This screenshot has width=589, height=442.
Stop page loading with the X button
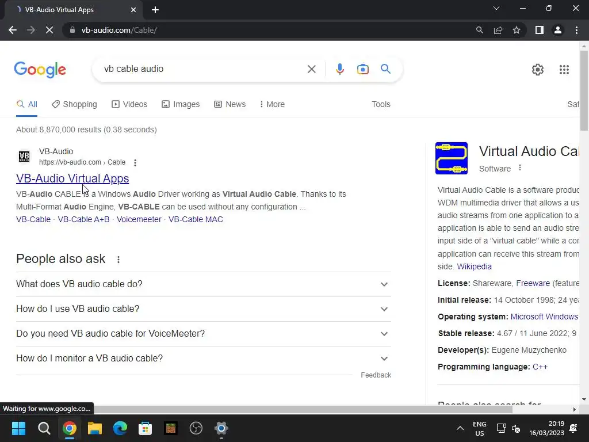[49, 30]
